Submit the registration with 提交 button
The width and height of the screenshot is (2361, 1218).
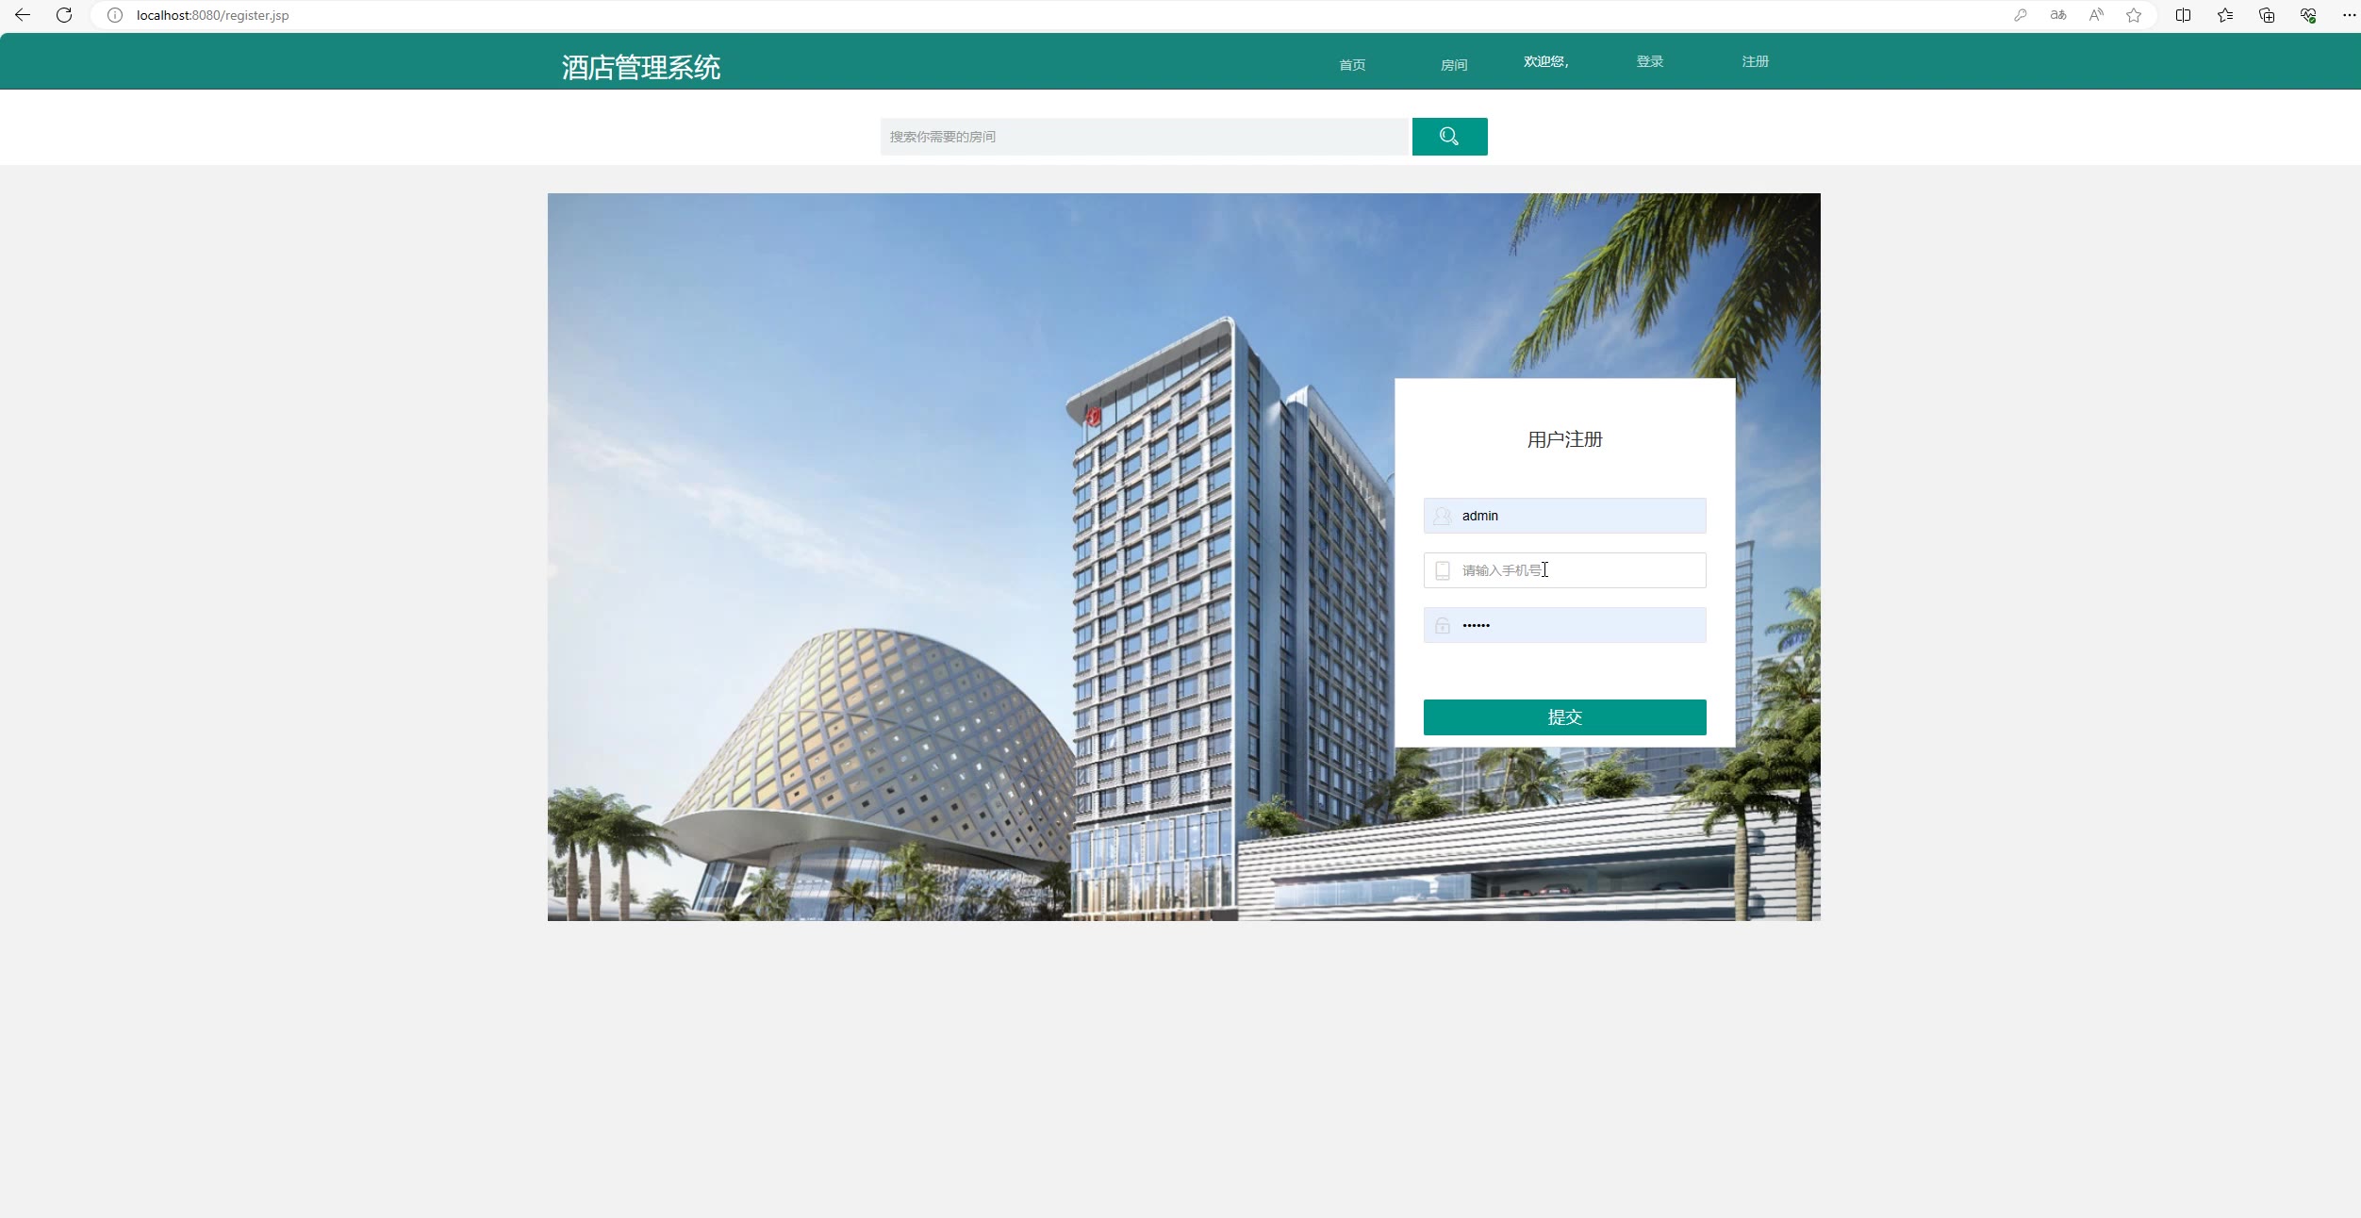[x=1565, y=717]
